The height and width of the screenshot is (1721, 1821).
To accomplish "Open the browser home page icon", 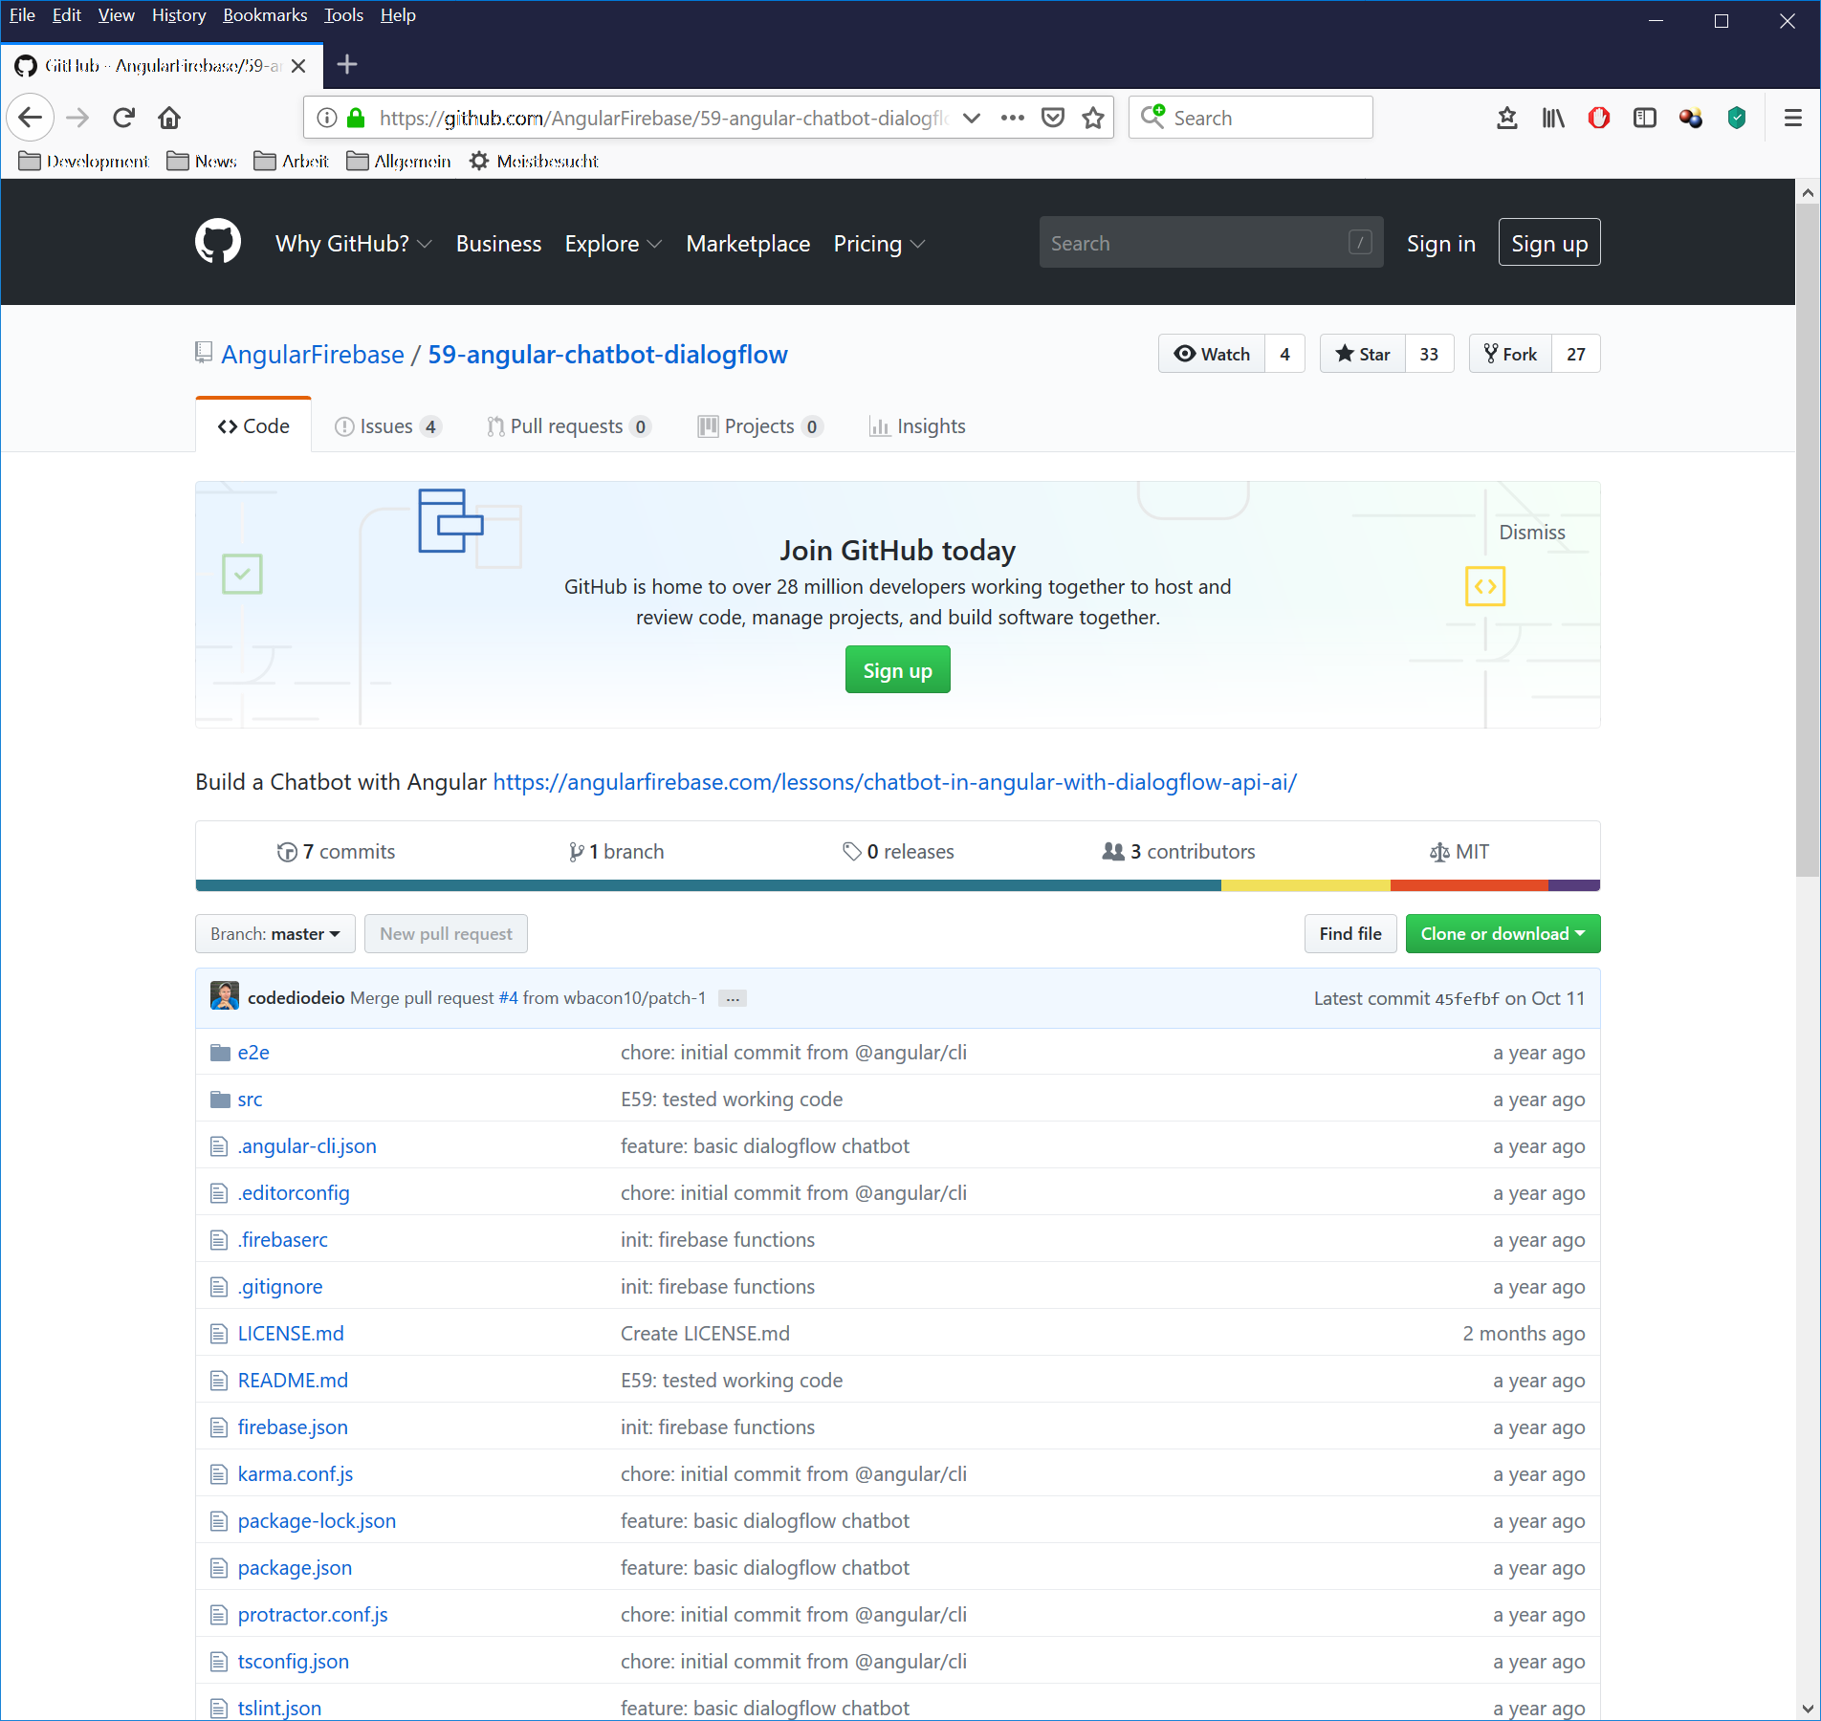I will pyautogui.click(x=169, y=118).
